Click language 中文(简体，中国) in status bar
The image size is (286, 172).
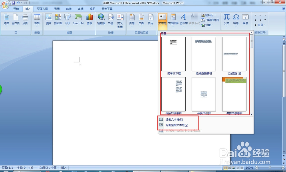click(x=47, y=168)
